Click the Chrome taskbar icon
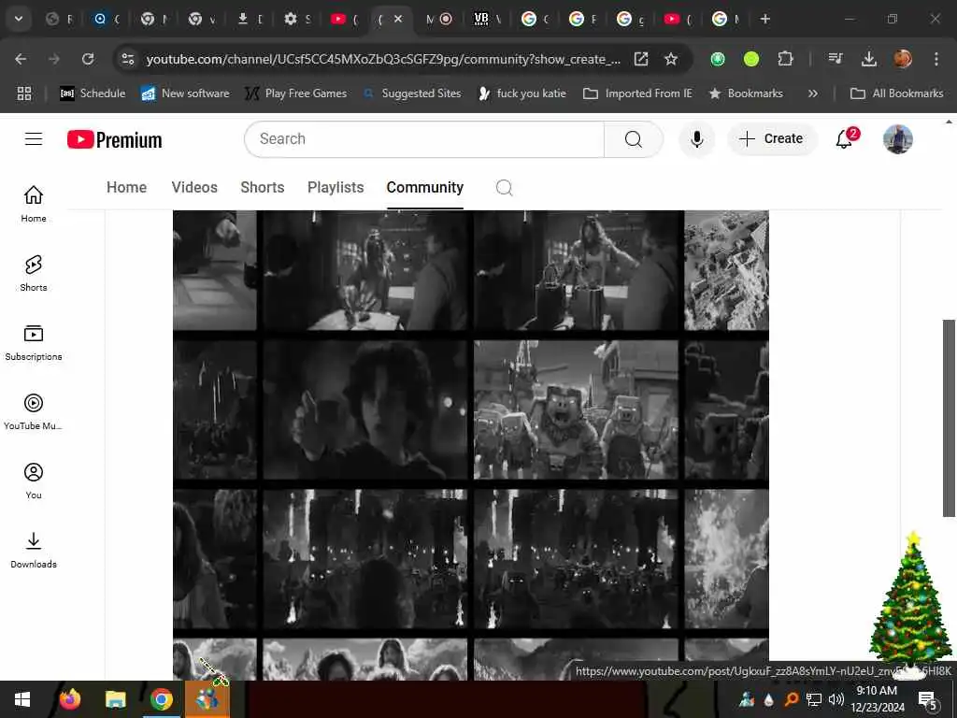Image resolution: width=957 pixels, height=718 pixels. coord(161,699)
